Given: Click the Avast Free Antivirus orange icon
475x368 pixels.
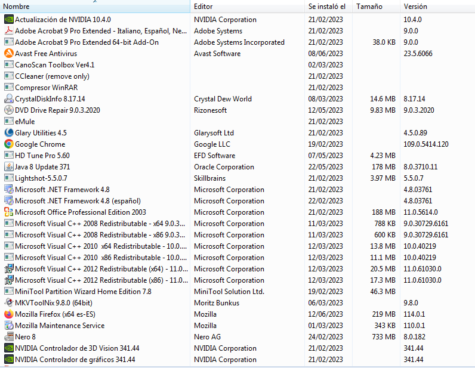Looking at the screenshot, I should [9, 53].
